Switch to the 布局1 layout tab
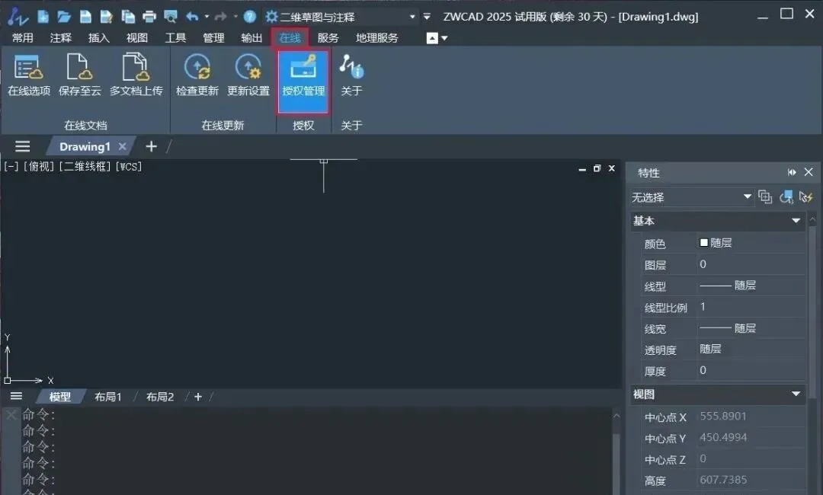Screen dimensions: 823x495 [108, 397]
